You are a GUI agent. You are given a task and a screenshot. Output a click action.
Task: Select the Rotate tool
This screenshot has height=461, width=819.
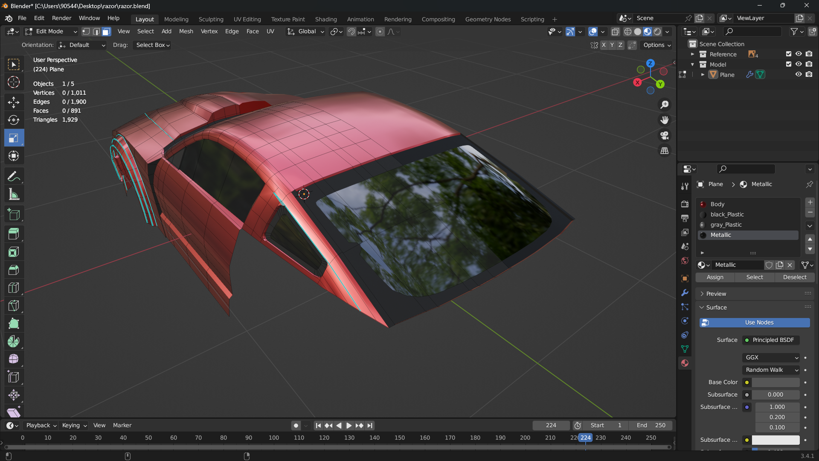click(14, 120)
